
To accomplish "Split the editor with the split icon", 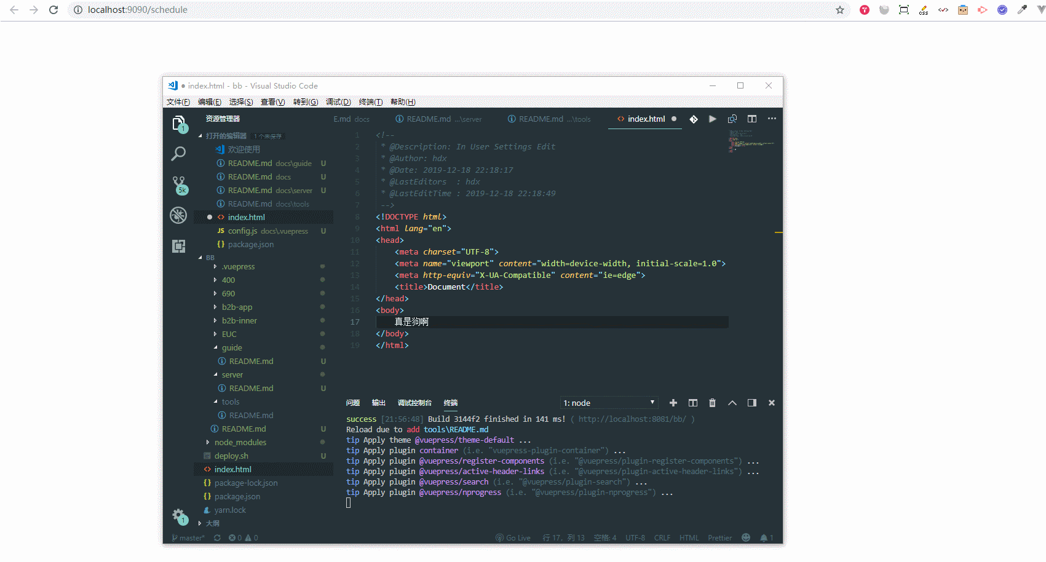I will coord(752,119).
